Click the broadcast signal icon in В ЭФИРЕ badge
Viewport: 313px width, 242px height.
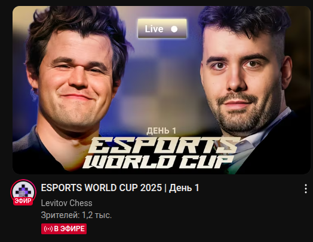(x=48, y=229)
